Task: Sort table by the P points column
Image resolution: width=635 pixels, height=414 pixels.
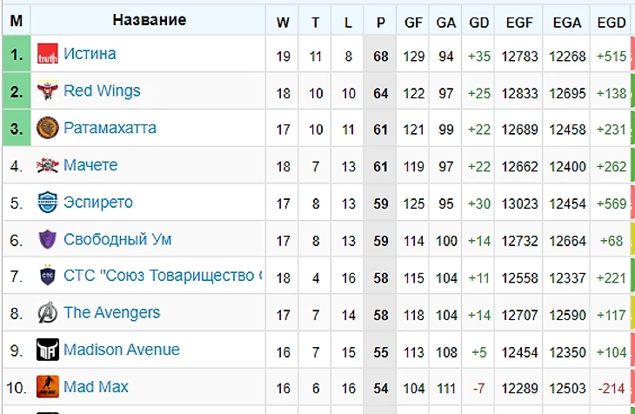Action: coord(380,22)
